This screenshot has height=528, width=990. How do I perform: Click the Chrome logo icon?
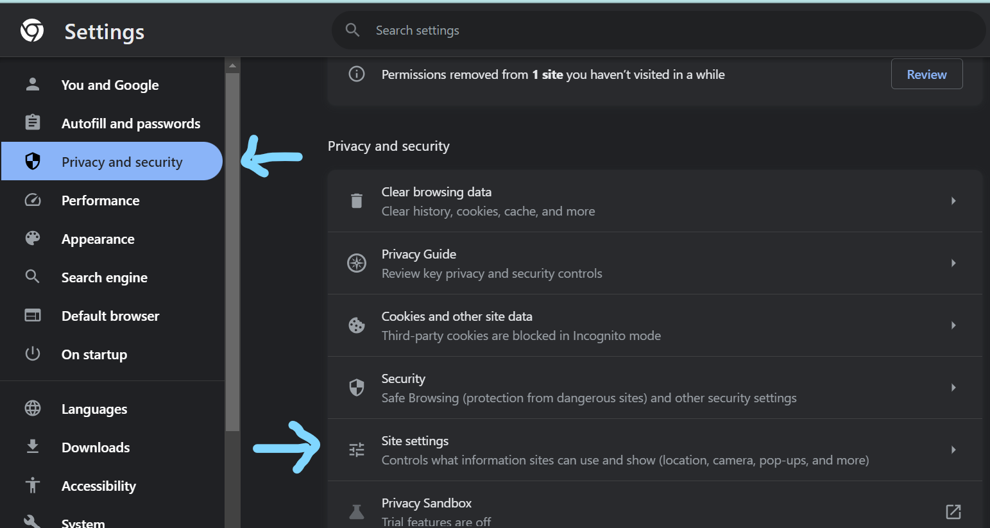click(x=32, y=30)
